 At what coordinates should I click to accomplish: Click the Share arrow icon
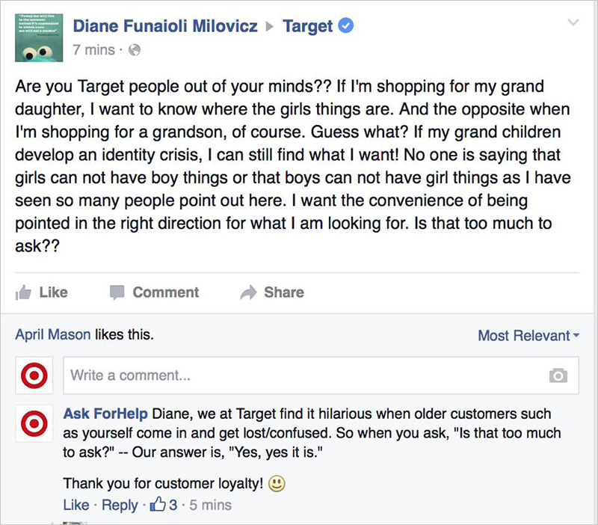249,292
